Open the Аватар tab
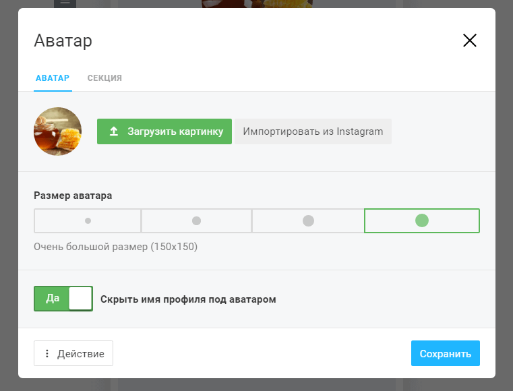The image size is (513, 391). click(52, 78)
